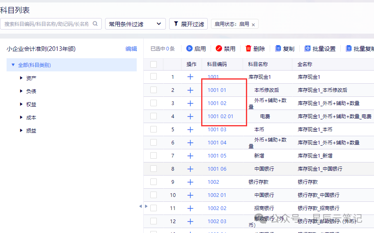374x233 pixels.
Task: Click the plus icon for row 1001 02 01
Action: pyautogui.click(x=190, y=116)
